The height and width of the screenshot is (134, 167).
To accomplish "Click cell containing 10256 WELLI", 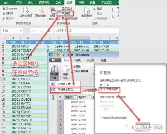I will point(20,79).
